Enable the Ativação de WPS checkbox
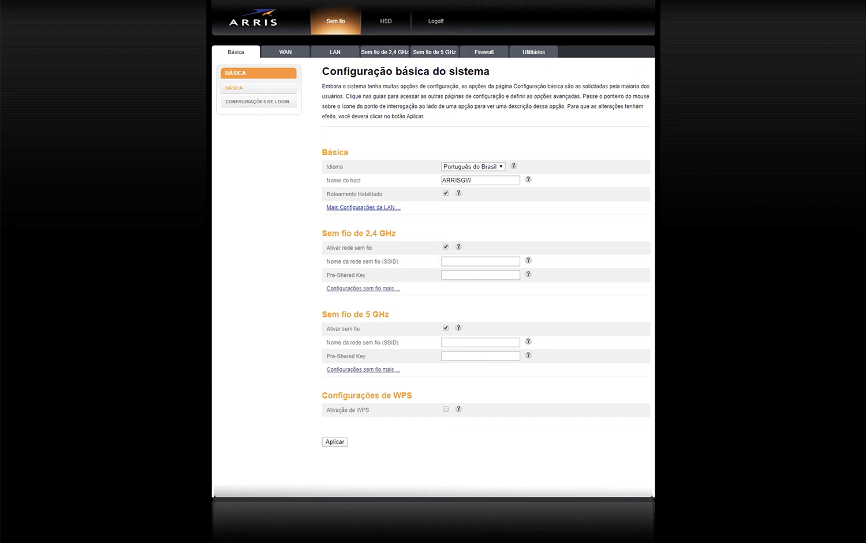This screenshot has width=866, height=543. [446, 409]
